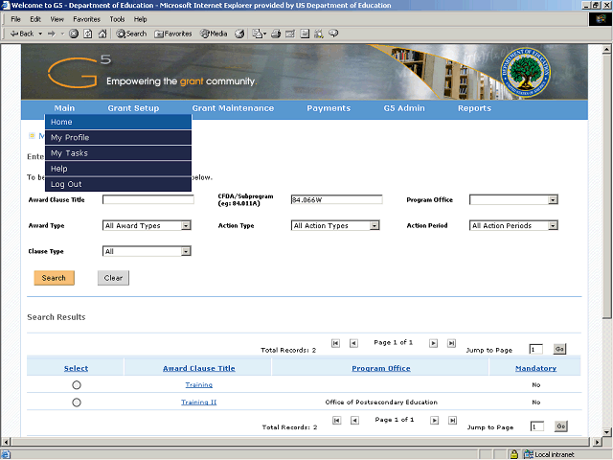The image size is (613, 460).
Task: Sort by Mandatory column header
Action: 535,368
